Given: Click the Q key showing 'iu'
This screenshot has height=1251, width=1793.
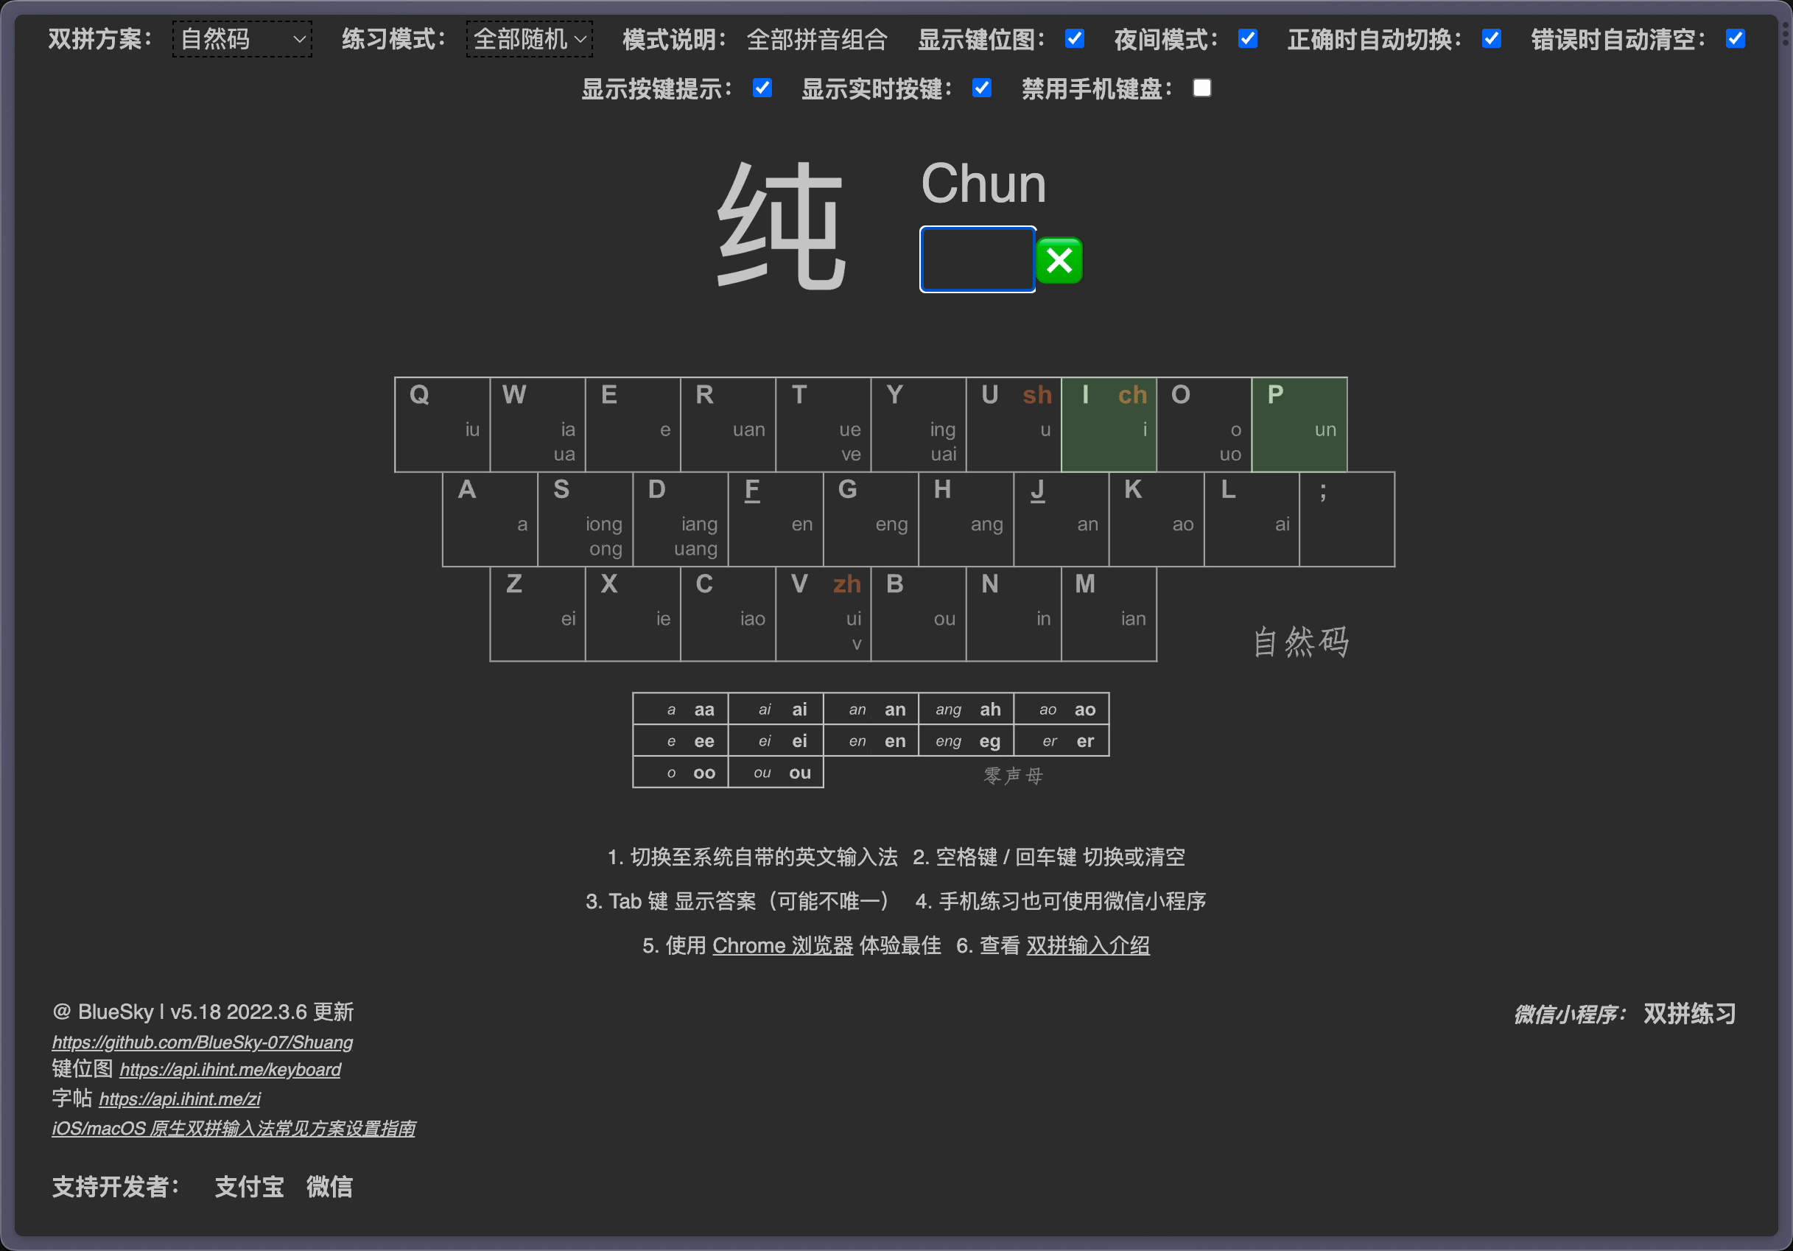Looking at the screenshot, I should (442, 424).
